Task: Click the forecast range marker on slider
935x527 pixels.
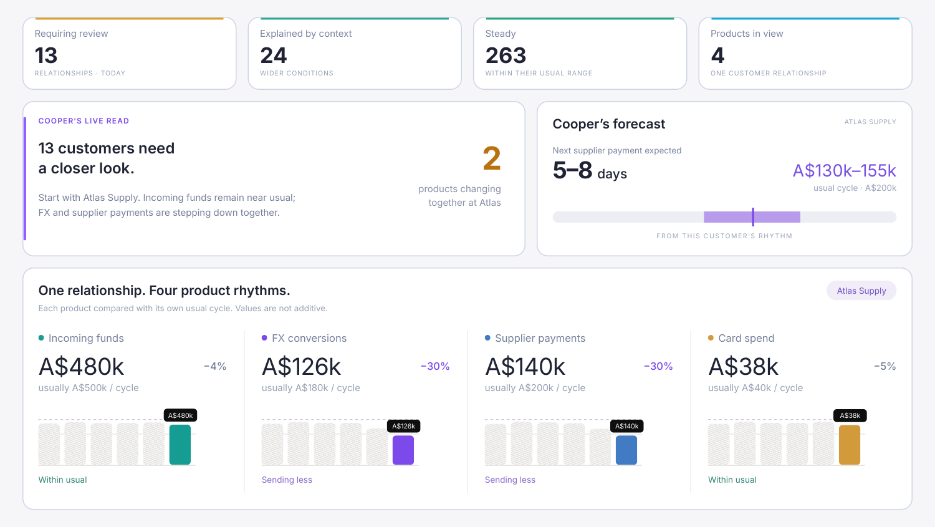Action: click(753, 217)
